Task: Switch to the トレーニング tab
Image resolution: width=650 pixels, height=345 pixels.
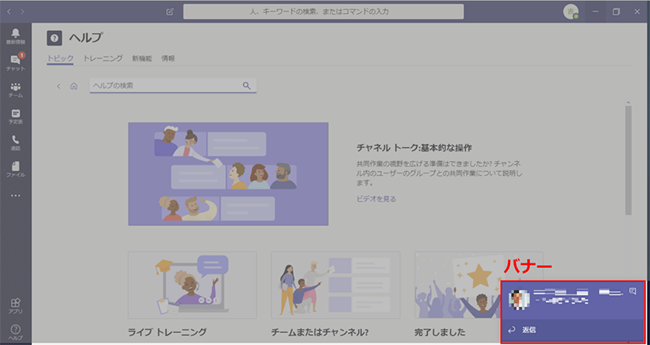Action: tap(103, 58)
